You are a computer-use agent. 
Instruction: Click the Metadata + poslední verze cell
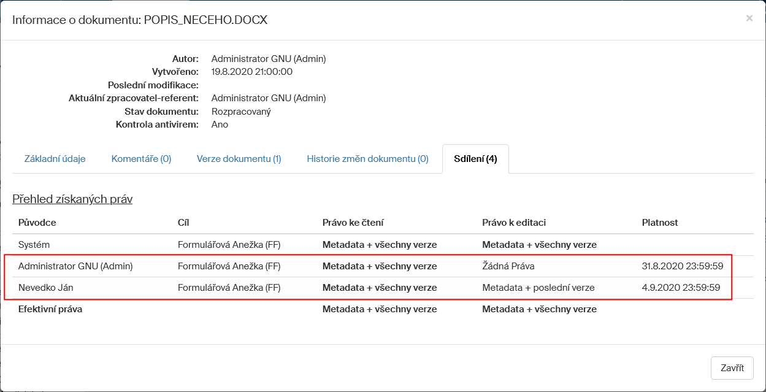pyautogui.click(x=538, y=288)
